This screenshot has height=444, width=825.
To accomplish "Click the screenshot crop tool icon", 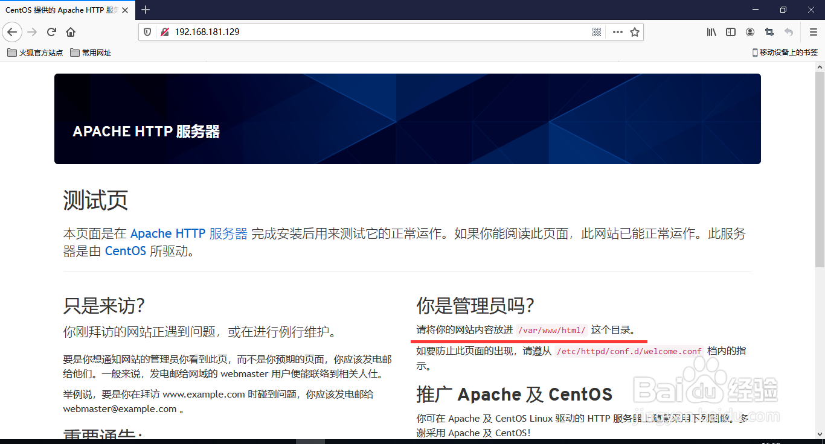I will coord(769,32).
